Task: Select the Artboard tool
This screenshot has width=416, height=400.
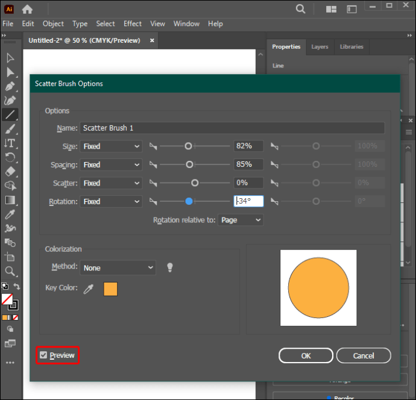Action: [10, 257]
